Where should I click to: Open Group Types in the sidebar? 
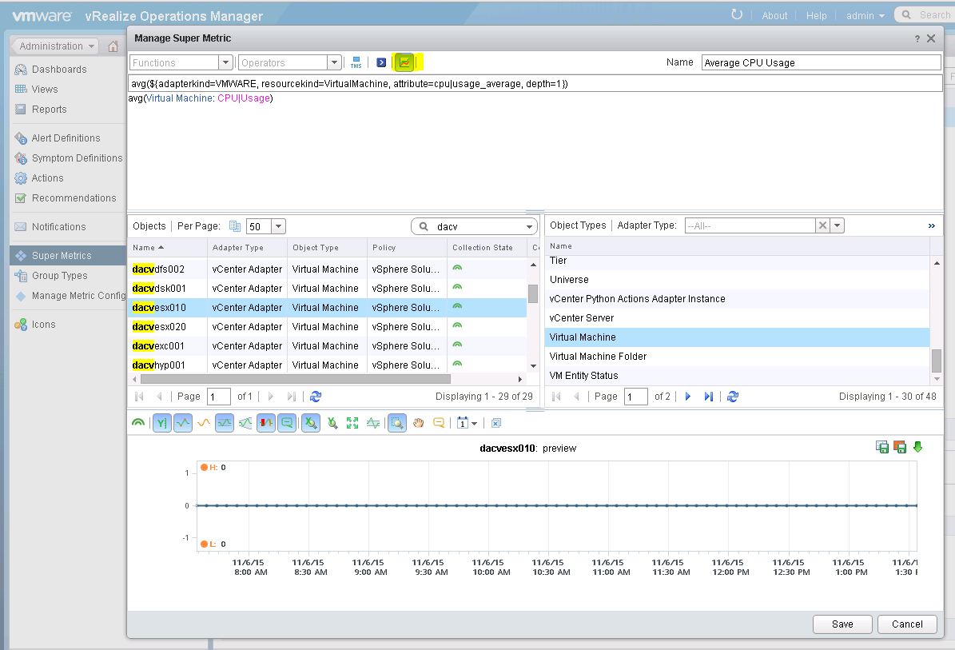pyautogui.click(x=60, y=276)
